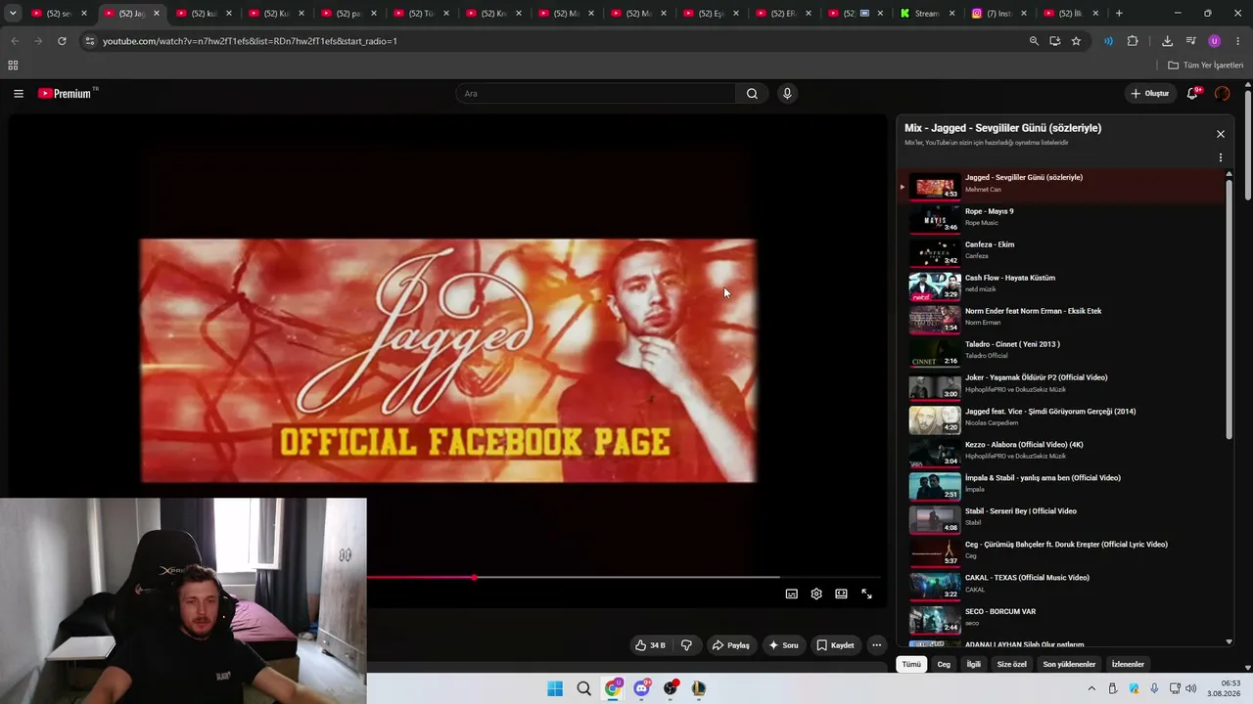Select the Size özel filter chip

point(1011,664)
